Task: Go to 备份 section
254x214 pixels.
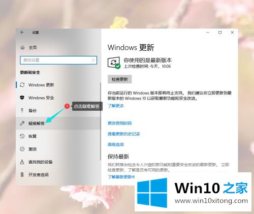Action: click(58, 110)
